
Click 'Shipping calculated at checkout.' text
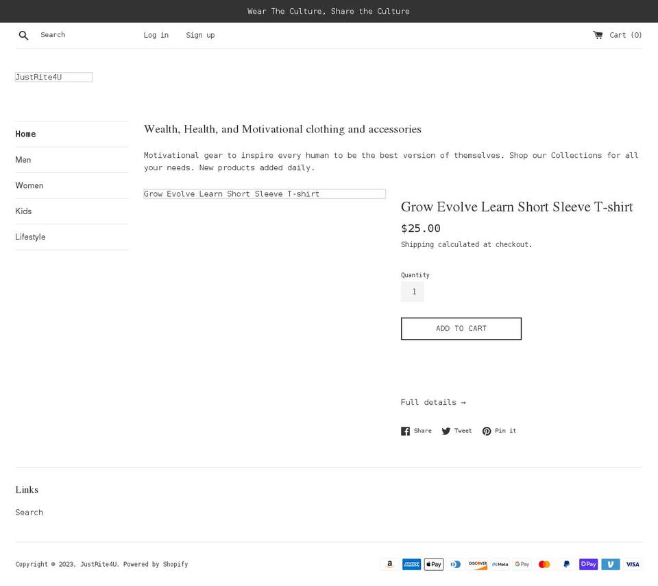466,244
